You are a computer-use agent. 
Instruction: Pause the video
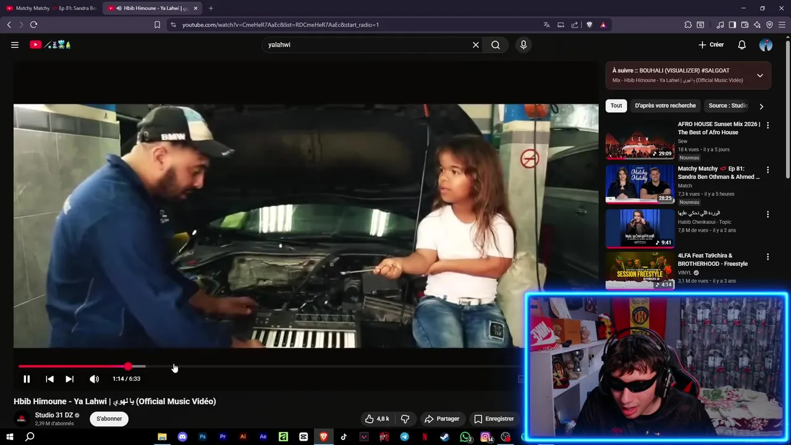tap(27, 379)
